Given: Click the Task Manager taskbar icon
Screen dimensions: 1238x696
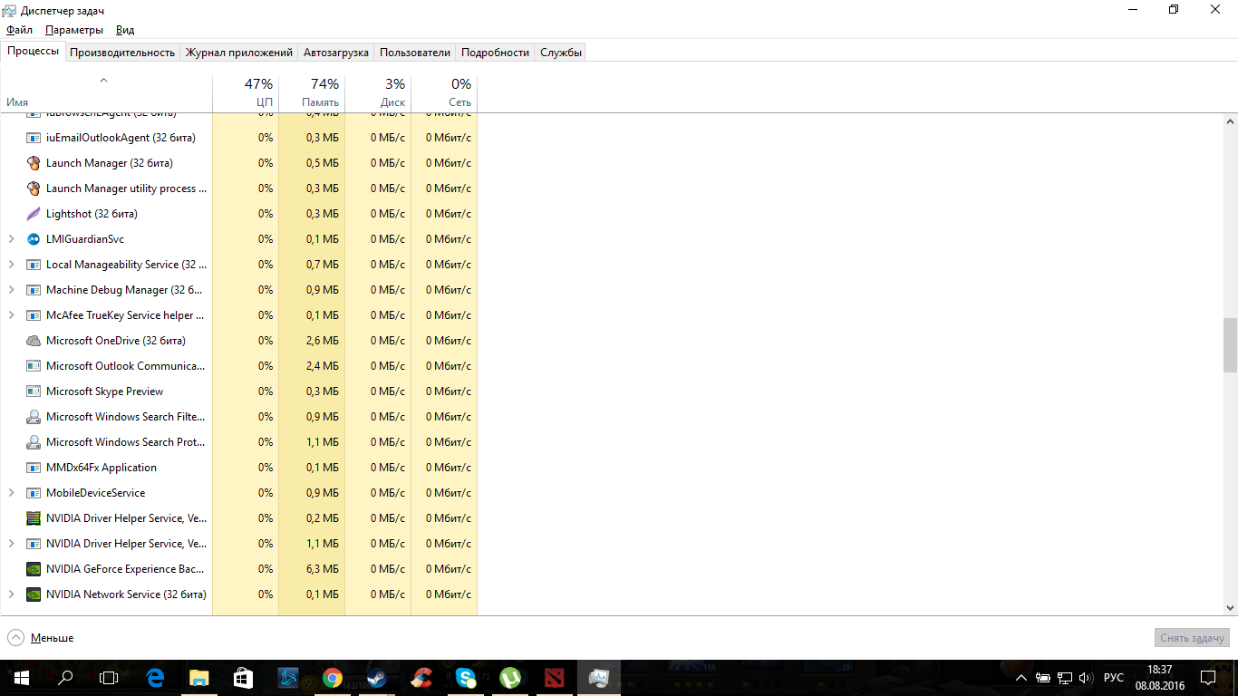Looking at the screenshot, I should tap(599, 677).
